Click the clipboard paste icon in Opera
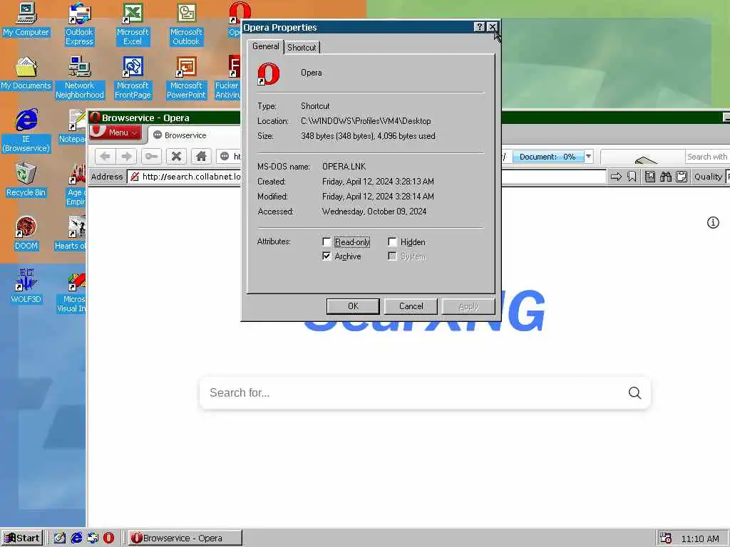The width and height of the screenshot is (730, 547). coord(681,177)
